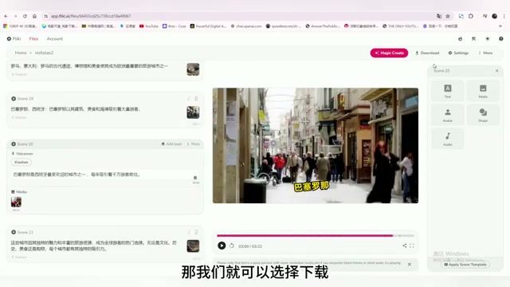The height and width of the screenshot is (287, 510).
Task: Click the nicholas2 breadcrumb item
Action: [44, 53]
